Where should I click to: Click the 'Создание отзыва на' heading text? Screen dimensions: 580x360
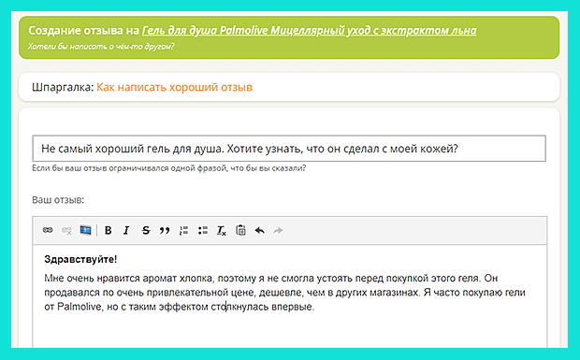click(84, 30)
